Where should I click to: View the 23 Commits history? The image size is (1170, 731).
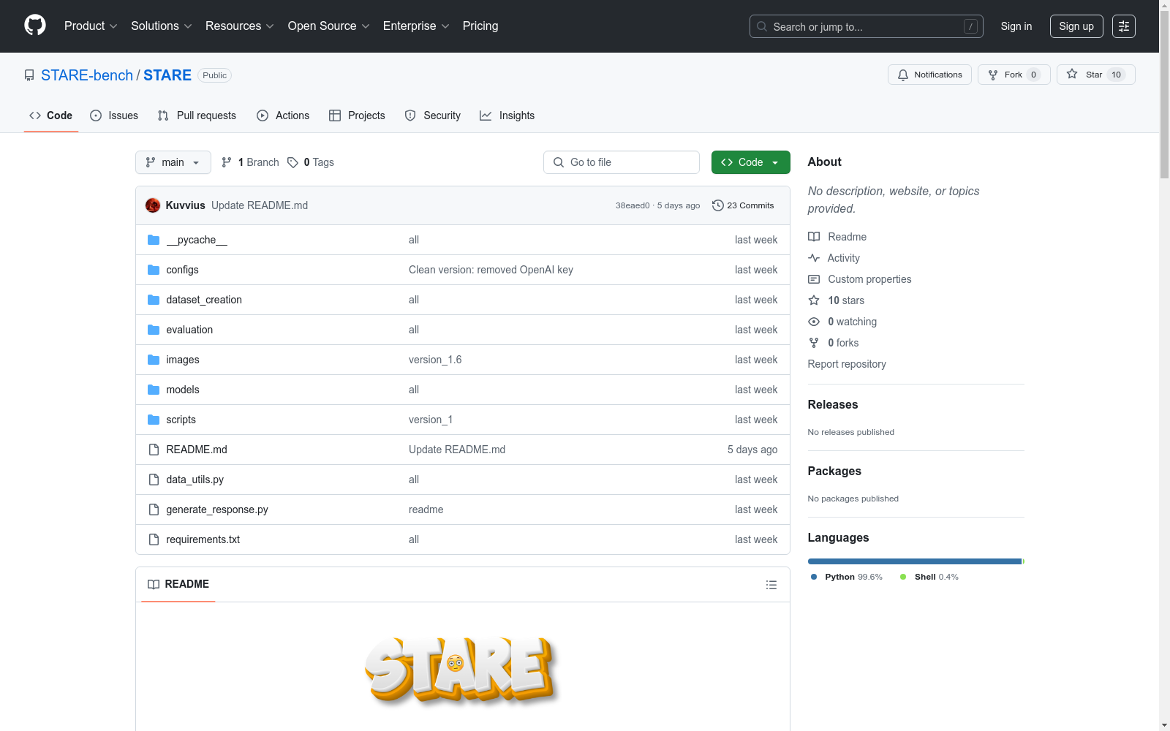point(743,205)
